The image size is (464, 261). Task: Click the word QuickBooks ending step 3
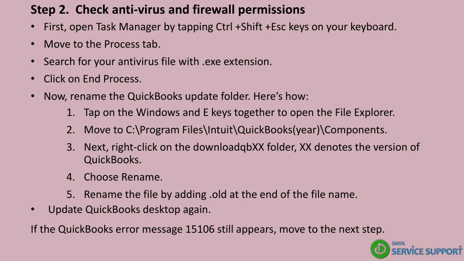(x=112, y=160)
